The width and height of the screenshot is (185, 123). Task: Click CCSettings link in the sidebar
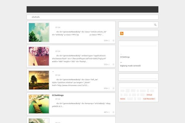[125, 57]
